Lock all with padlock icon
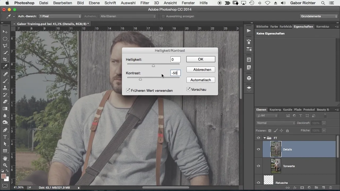 click(287, 131)
